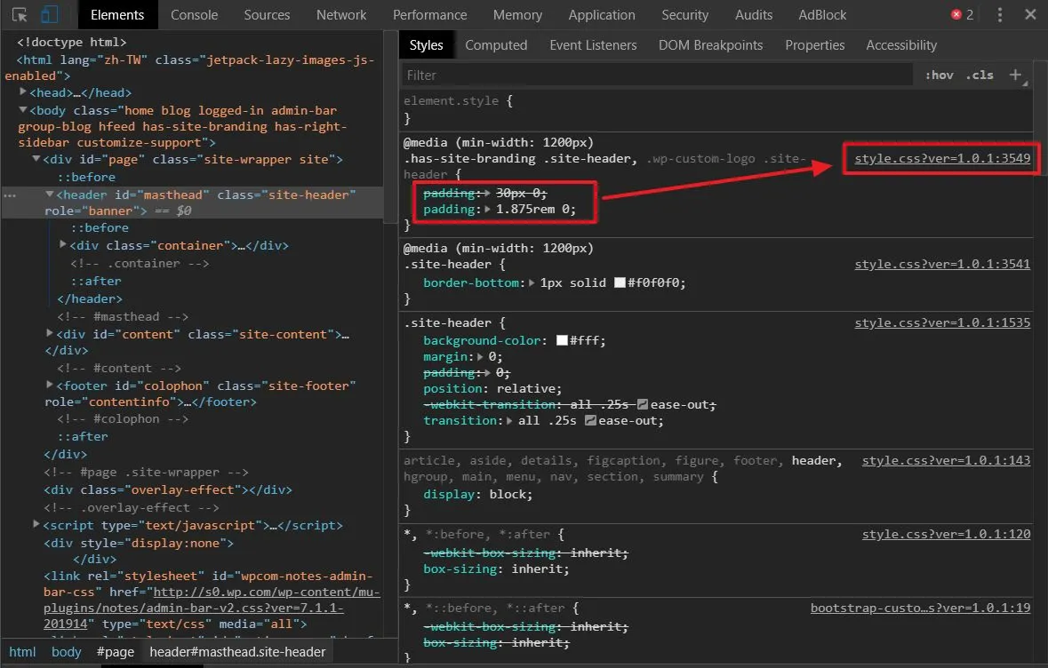
Task: Expand the div#content node
Action: pyautogui.click(x=50, y=332)
